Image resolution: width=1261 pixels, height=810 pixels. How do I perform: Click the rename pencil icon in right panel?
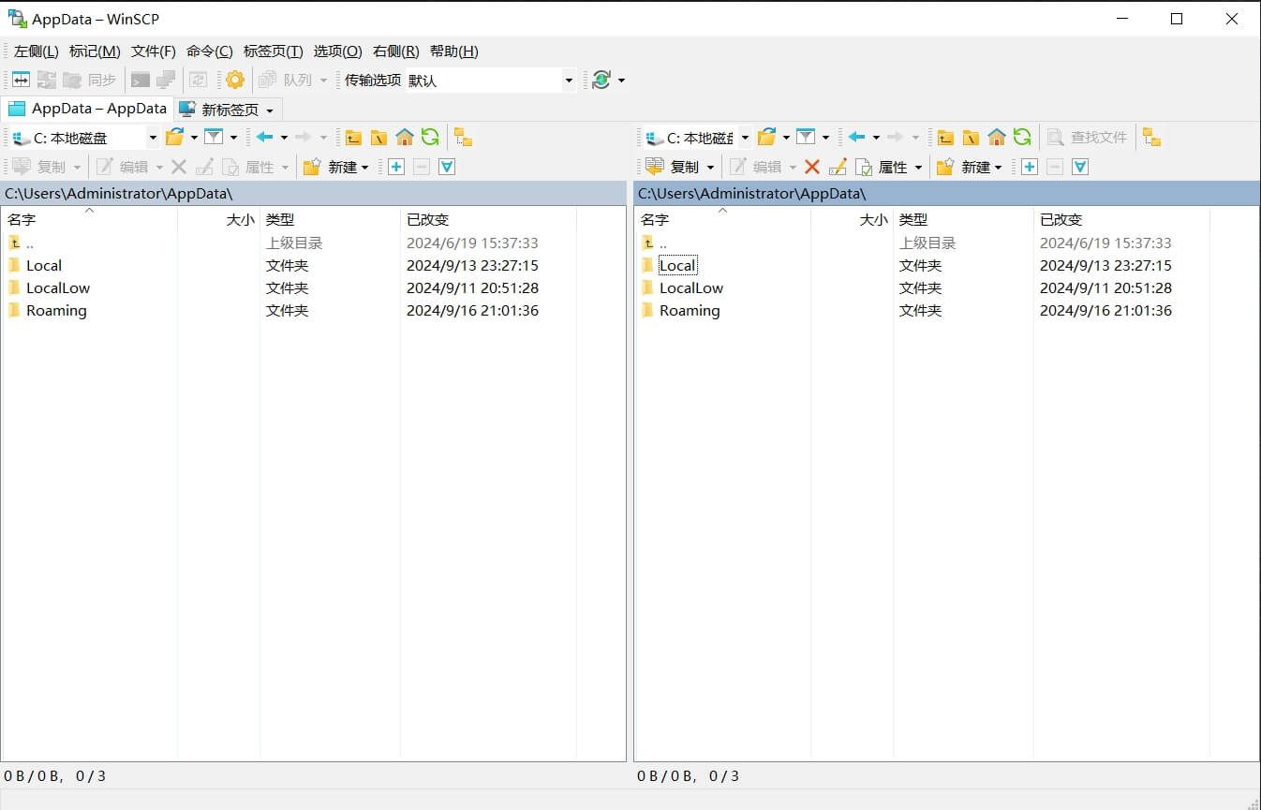coord(838,167)
